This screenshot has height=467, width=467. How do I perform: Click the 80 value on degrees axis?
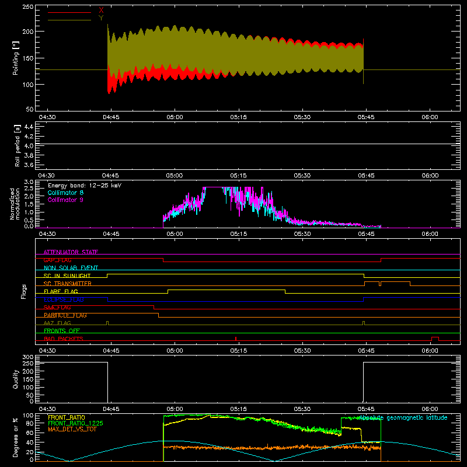point(30,423)
